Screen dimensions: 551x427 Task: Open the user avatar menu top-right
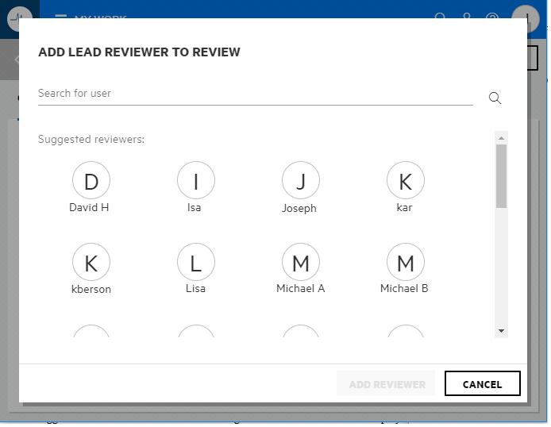coord(526,17)
